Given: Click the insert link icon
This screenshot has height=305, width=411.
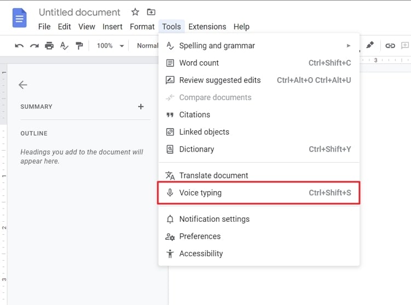Looking at the screenshot, I should [x=390, y=45].
